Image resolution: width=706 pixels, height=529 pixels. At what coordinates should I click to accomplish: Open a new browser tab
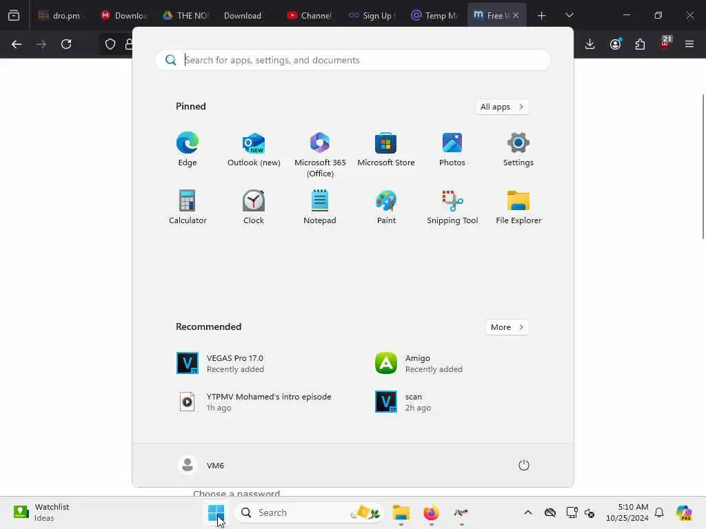click(x=542, y=15)
